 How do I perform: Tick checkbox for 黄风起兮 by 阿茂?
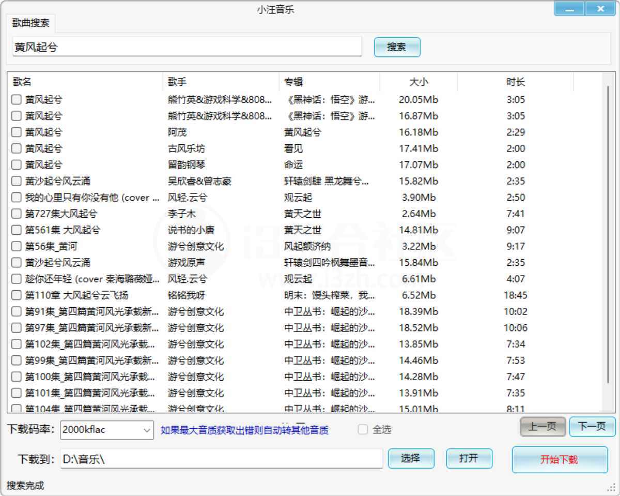coord(17,132)
